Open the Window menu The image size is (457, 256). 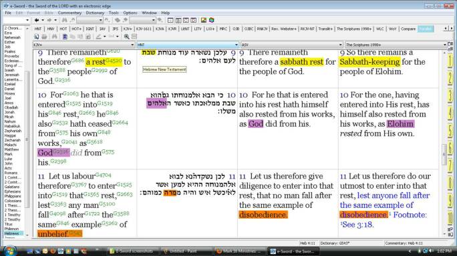click(x=149, y=13)
